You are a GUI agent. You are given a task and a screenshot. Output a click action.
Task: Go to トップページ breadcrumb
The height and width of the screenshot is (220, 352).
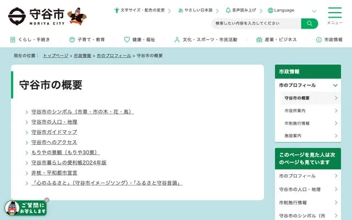[x=56, y=56]
